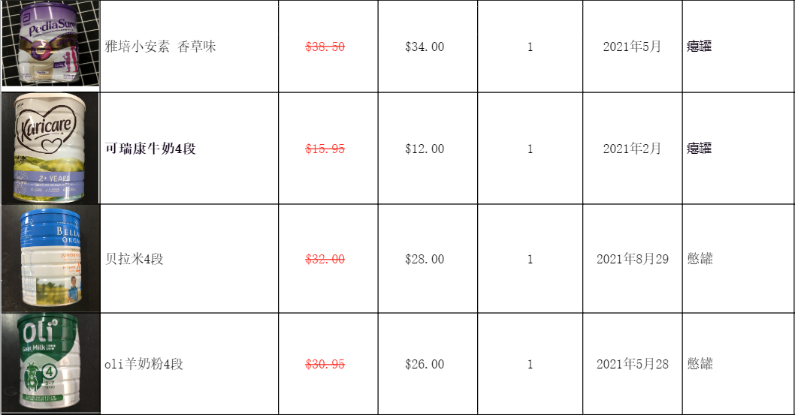This screenshot has width=795, height=415.
Task: Click the $26.00 discounted price cell
Action: point(425,365)
